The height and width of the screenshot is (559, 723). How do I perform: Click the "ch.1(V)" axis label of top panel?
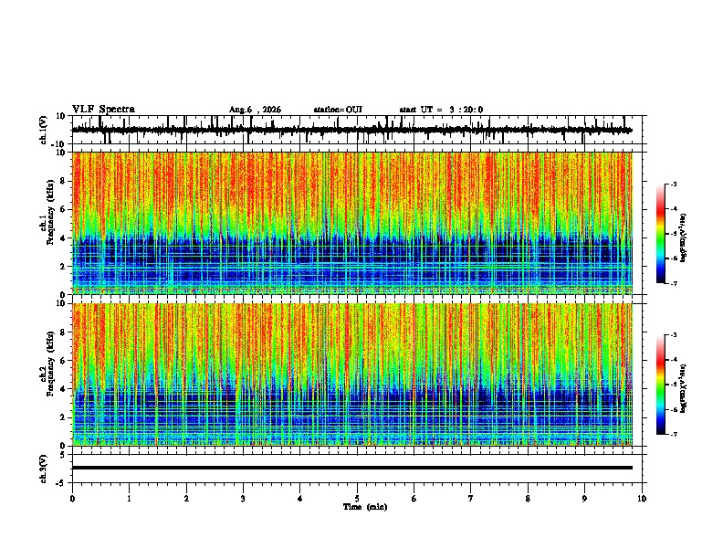click(x=43, y=130)
